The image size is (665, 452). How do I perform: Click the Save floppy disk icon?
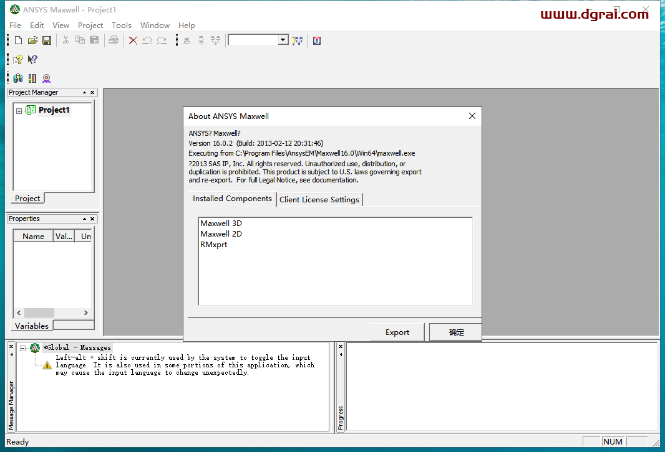point(47,40)
